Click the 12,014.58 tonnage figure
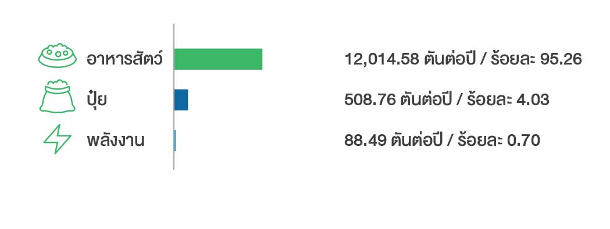Screen dimensions: 610x229 coord(381,60)
